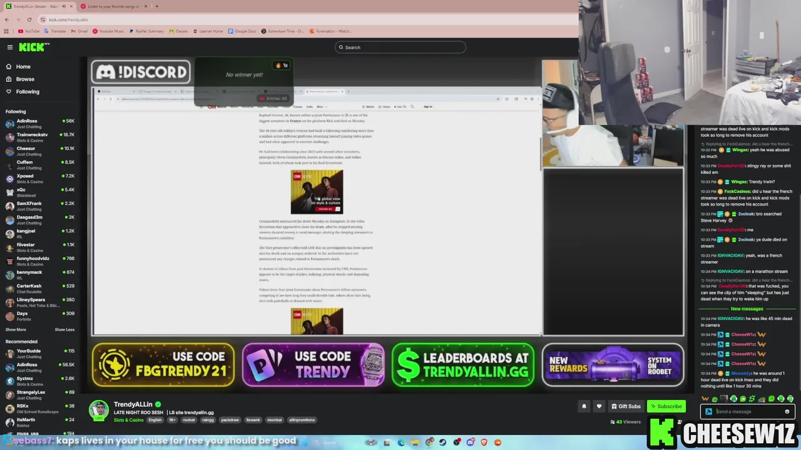Open Cuffem channel in Following list
This screenshot has width=801, height=450.
coord(40,164)
